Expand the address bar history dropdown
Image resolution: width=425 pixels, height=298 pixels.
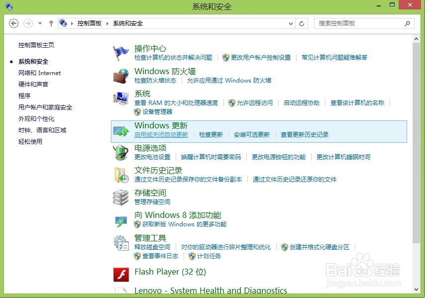tap(291, 23)
